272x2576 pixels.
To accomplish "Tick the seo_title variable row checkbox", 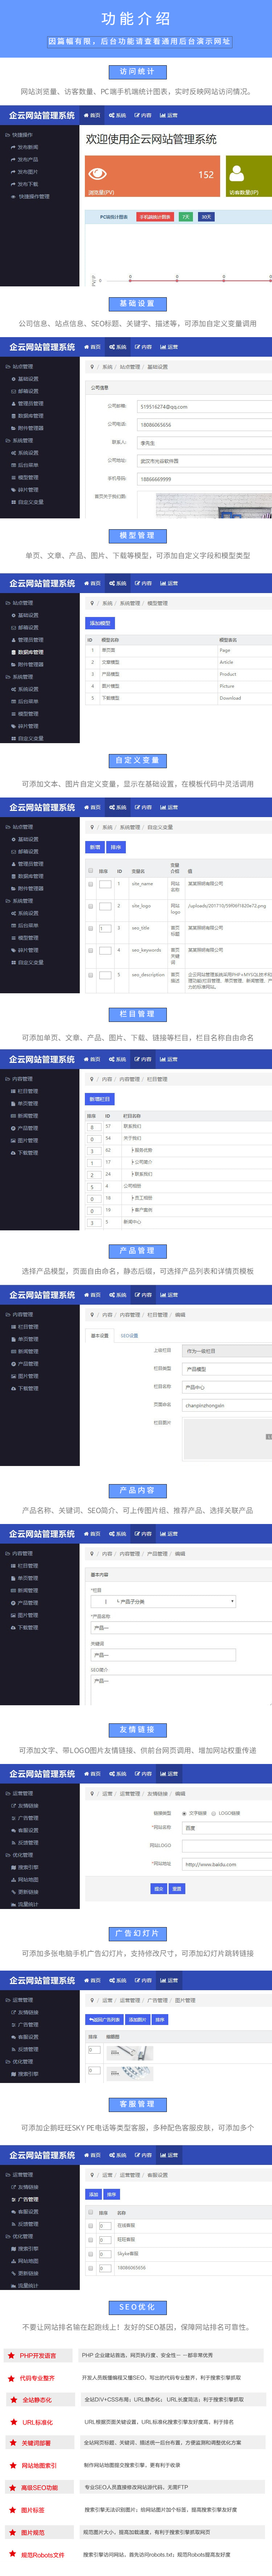I will pos(91,928).
